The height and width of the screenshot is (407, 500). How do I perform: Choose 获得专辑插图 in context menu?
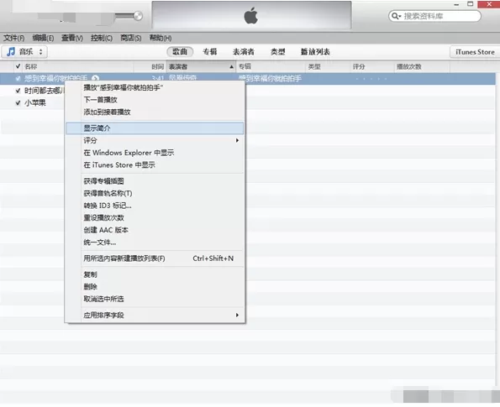pos(155,181)
